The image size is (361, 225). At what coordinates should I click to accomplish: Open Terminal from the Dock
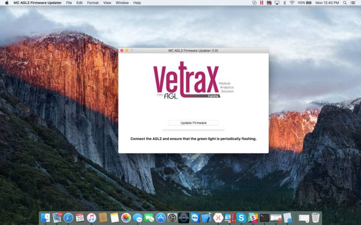pos(264,217)
